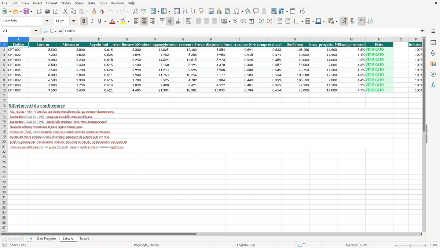The image size is (440, 248).
Task: Apply the red font color
Action: tap(112, 21)
